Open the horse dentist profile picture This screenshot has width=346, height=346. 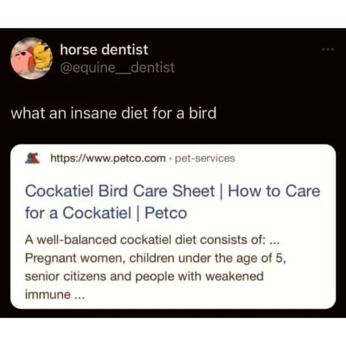click(33, 59)
